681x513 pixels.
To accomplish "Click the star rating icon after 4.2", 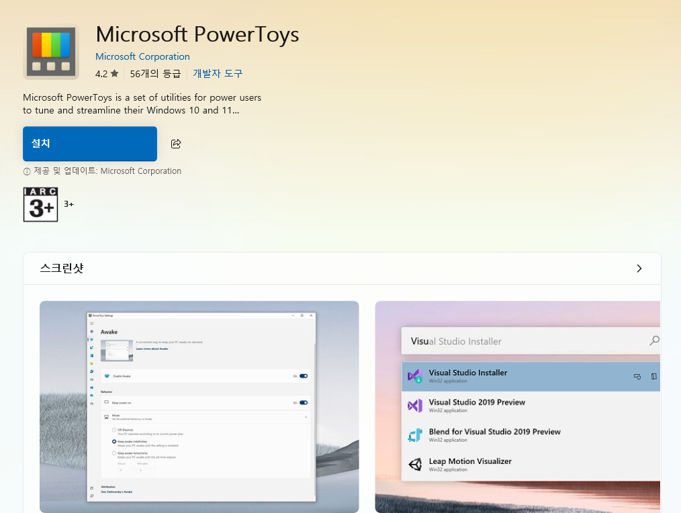I will coord(115,73).
